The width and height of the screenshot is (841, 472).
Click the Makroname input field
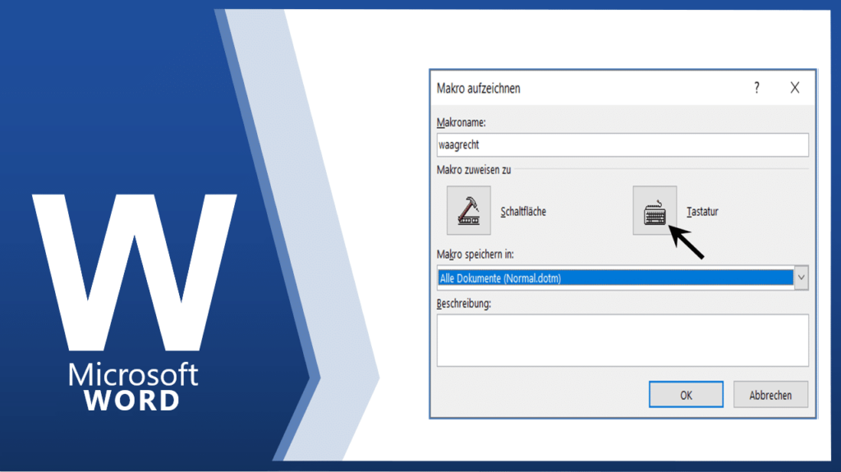[623, 144]
